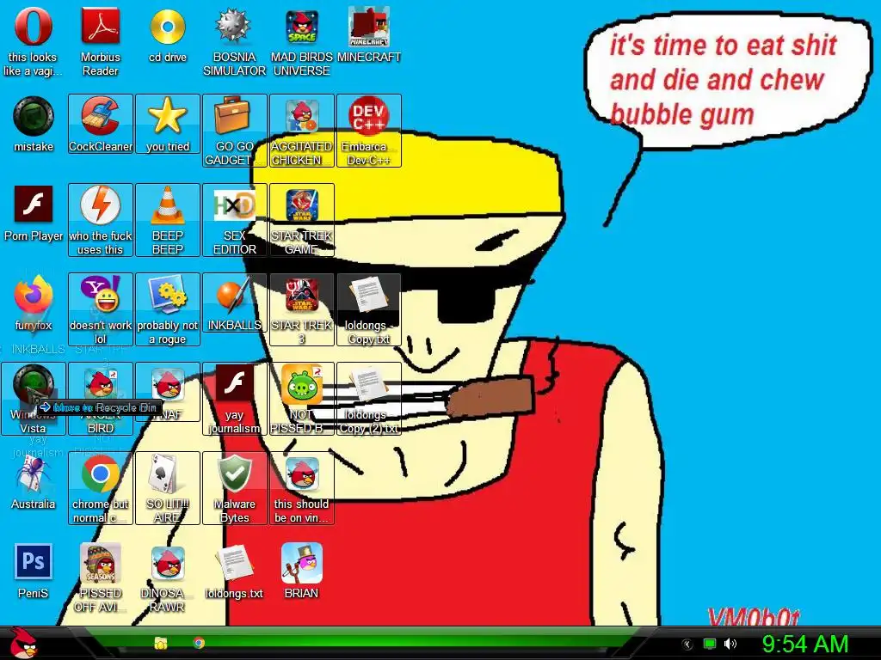Screen dimensions: 881x660
Task: Open the loldongs.txt file
Action: click(x=234, y=571)
